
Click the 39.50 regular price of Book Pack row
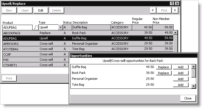[x=148, y=33]
